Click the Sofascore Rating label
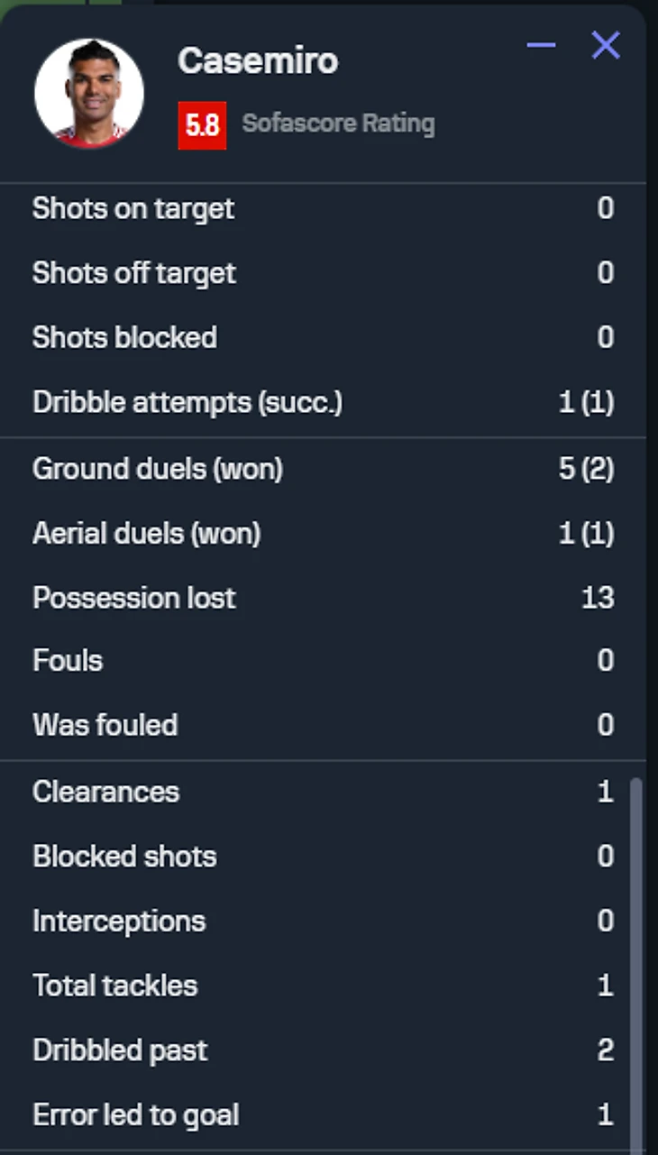The width and height of the screenshot is (658, 1155). pyautogui.click(x=338, y=124)
